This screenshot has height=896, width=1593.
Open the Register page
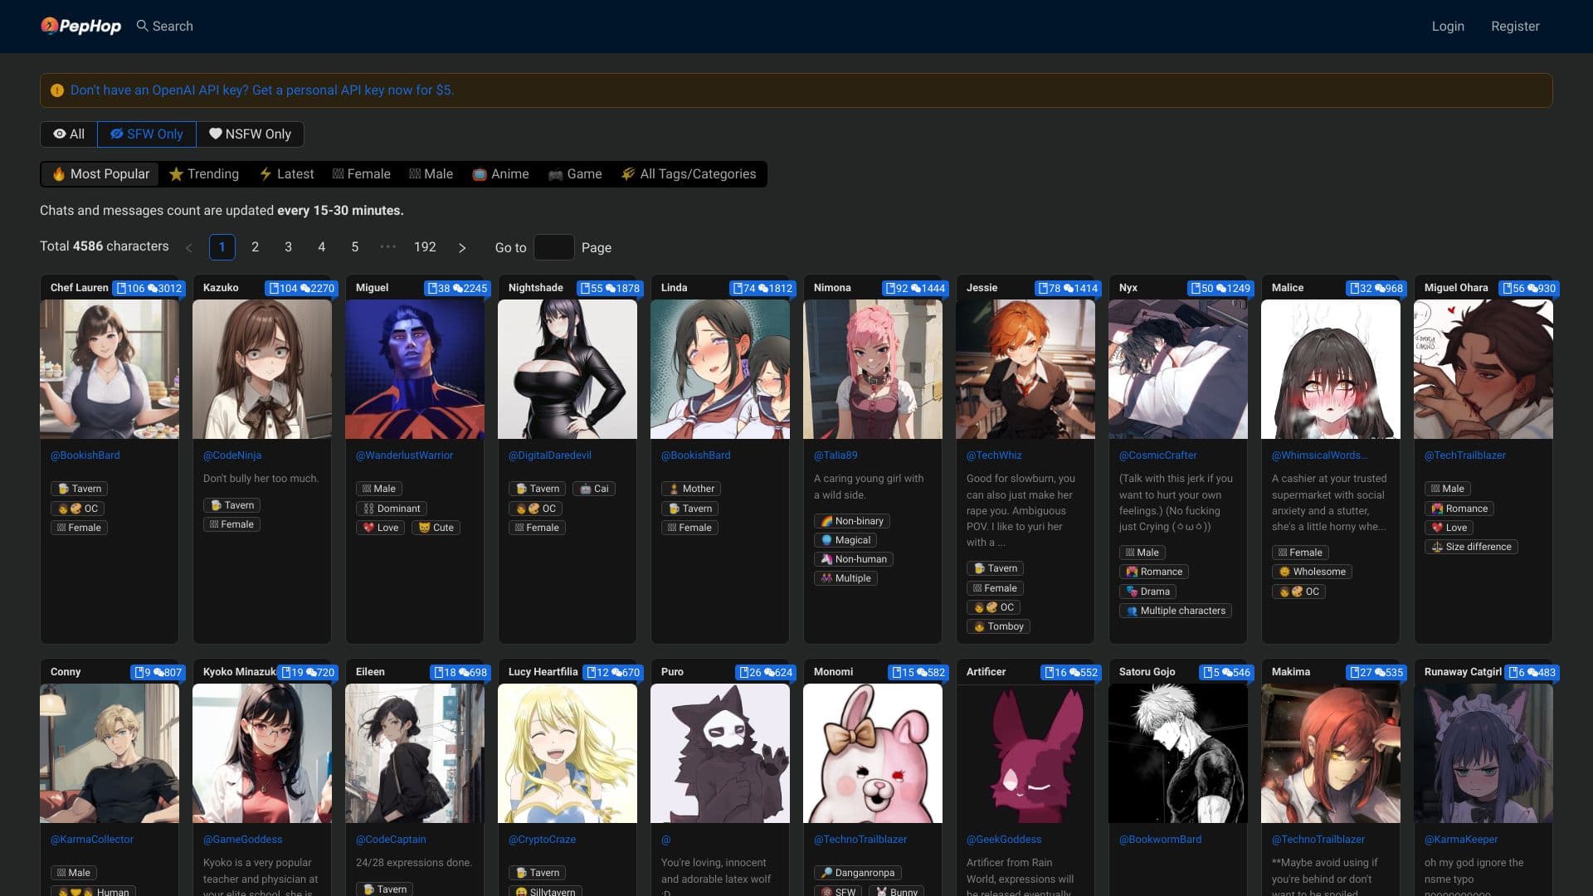(1515, 26)
